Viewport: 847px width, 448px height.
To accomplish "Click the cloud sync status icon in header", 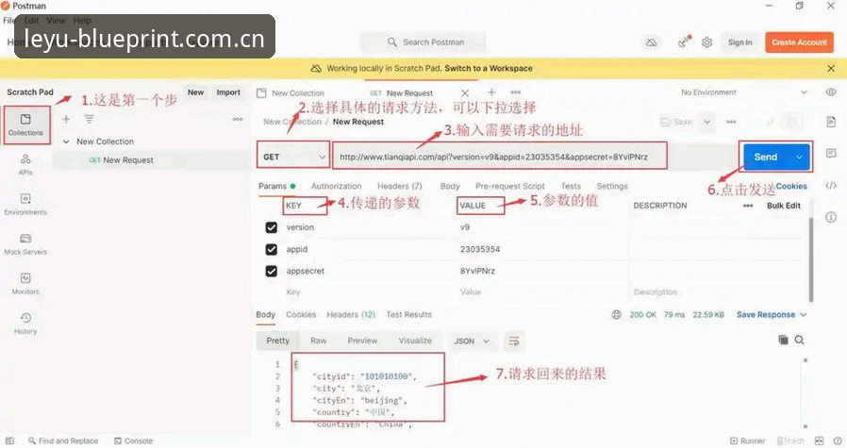I will (652, 42).
